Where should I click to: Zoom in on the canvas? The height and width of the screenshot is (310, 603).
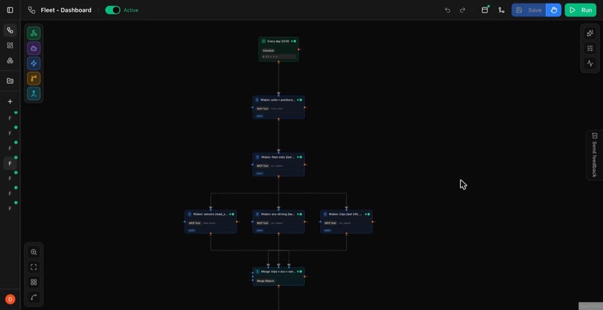coord(33,252)
